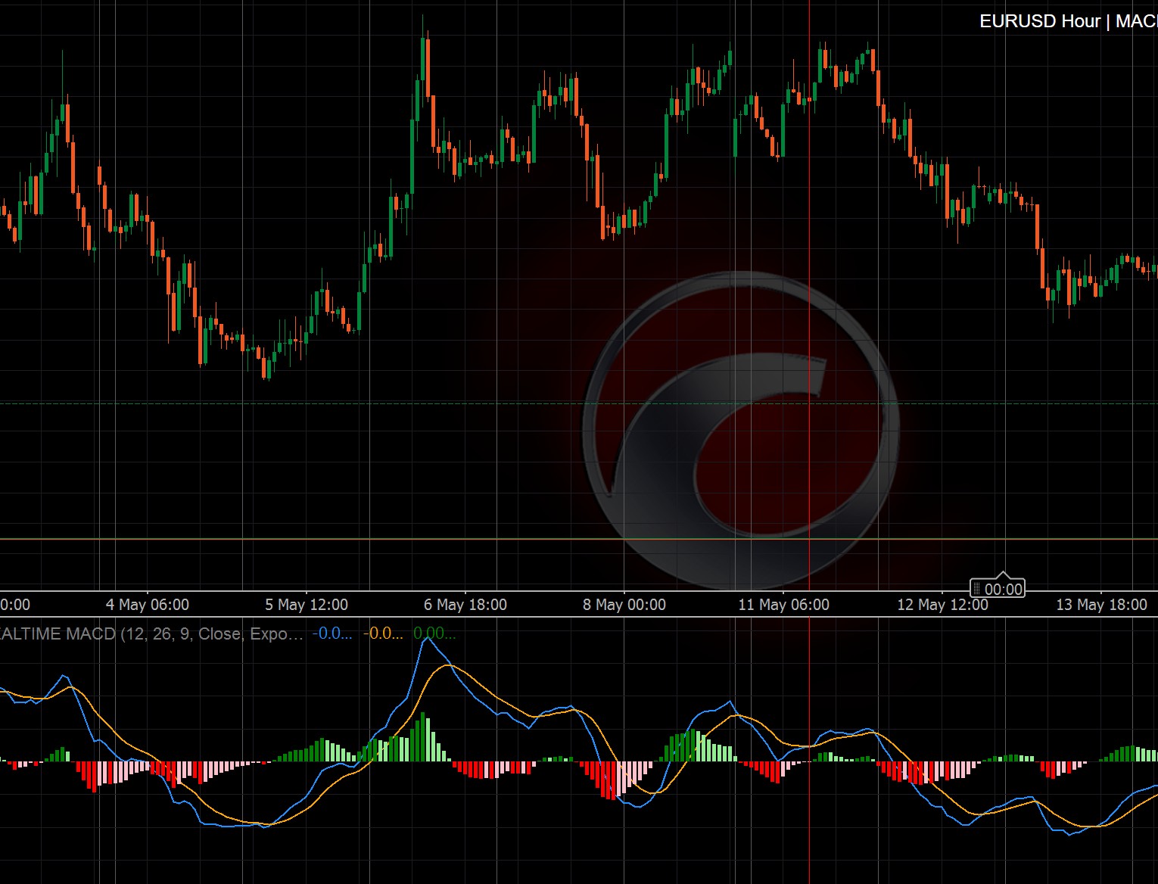This screenshot has height=884, width=1158.
Task: Click the blue MACD line value readout
Action: coord(332,633)
